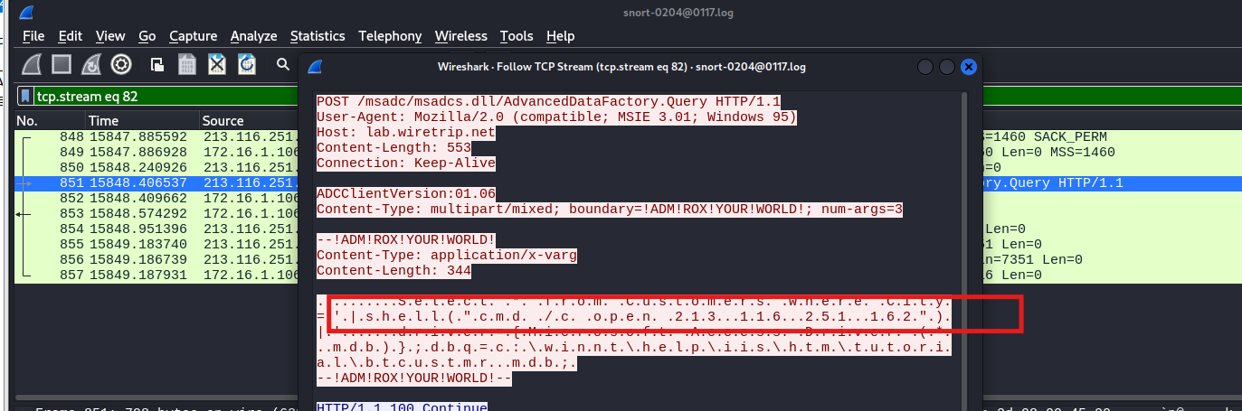Click the Connection: Keep-Alive line
1242x411 pixels.
(x=406, y=163)
